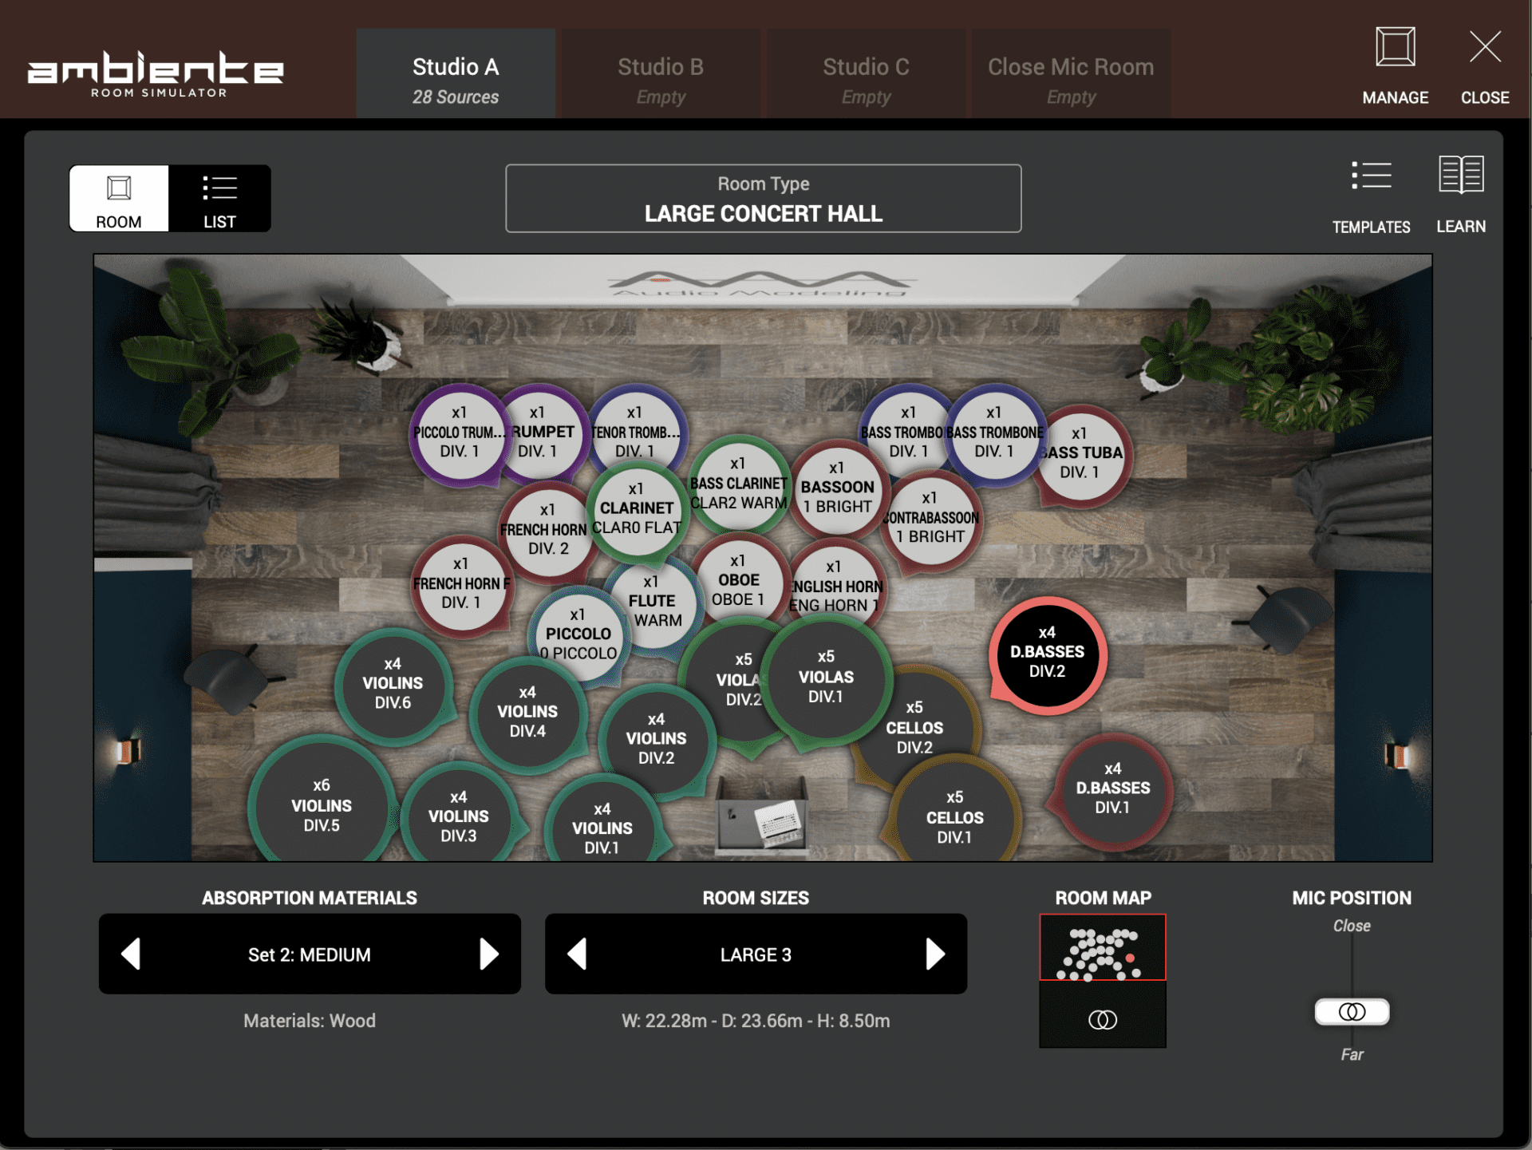Select the Bass Tuba Div. 1 source
The height and width of the screenshot is (1150, 1532).
pos(1085,456)
